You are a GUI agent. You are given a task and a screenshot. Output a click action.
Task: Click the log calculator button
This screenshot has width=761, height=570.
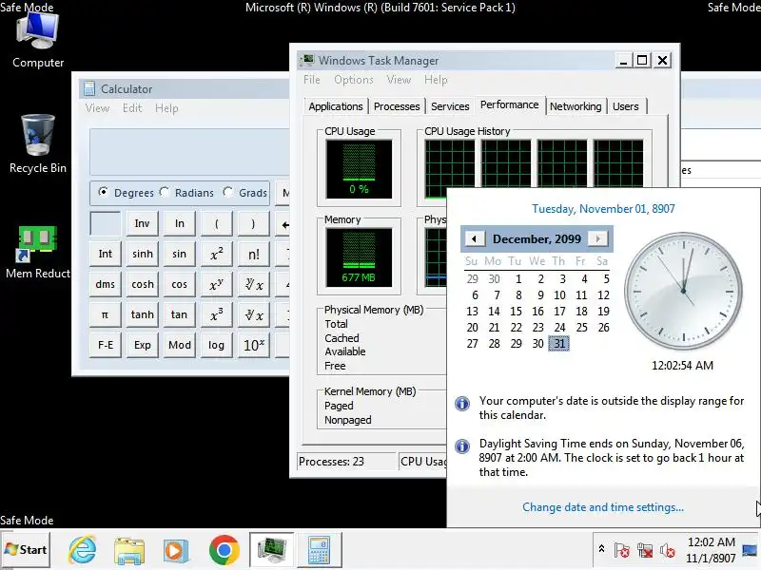click(x=217, y=345)
